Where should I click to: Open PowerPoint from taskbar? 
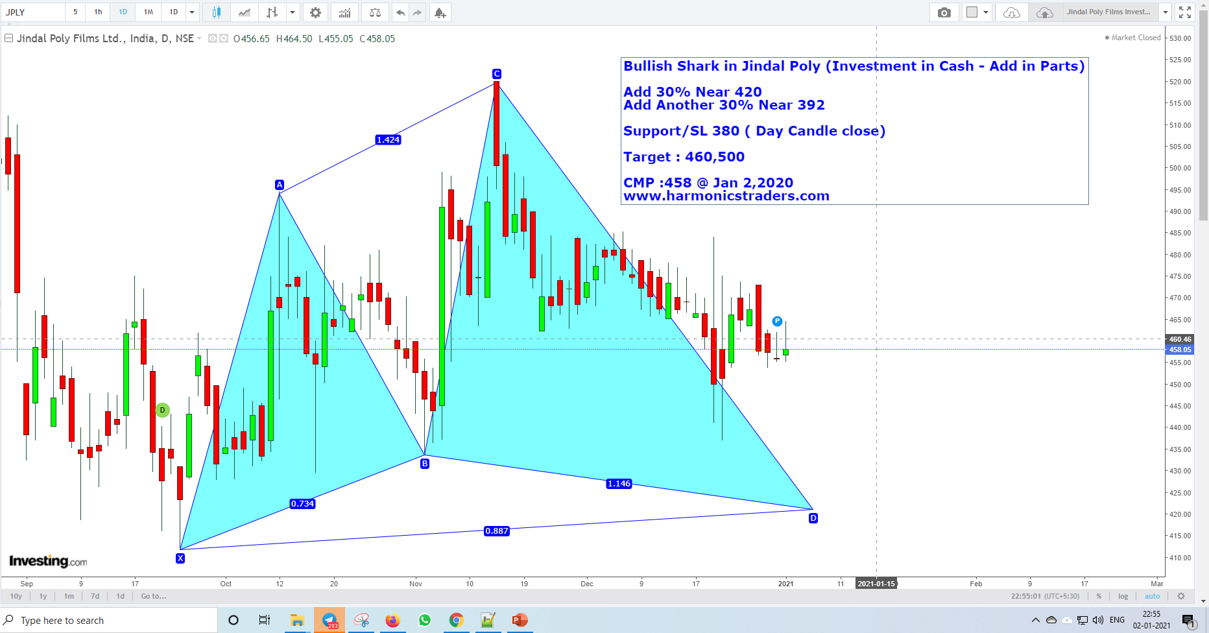[x=520, y=620]
